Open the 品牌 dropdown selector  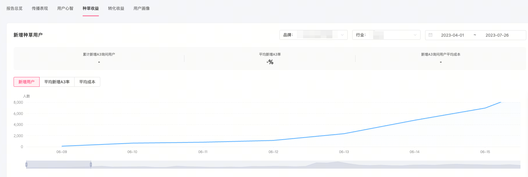(x=314, y=35)
